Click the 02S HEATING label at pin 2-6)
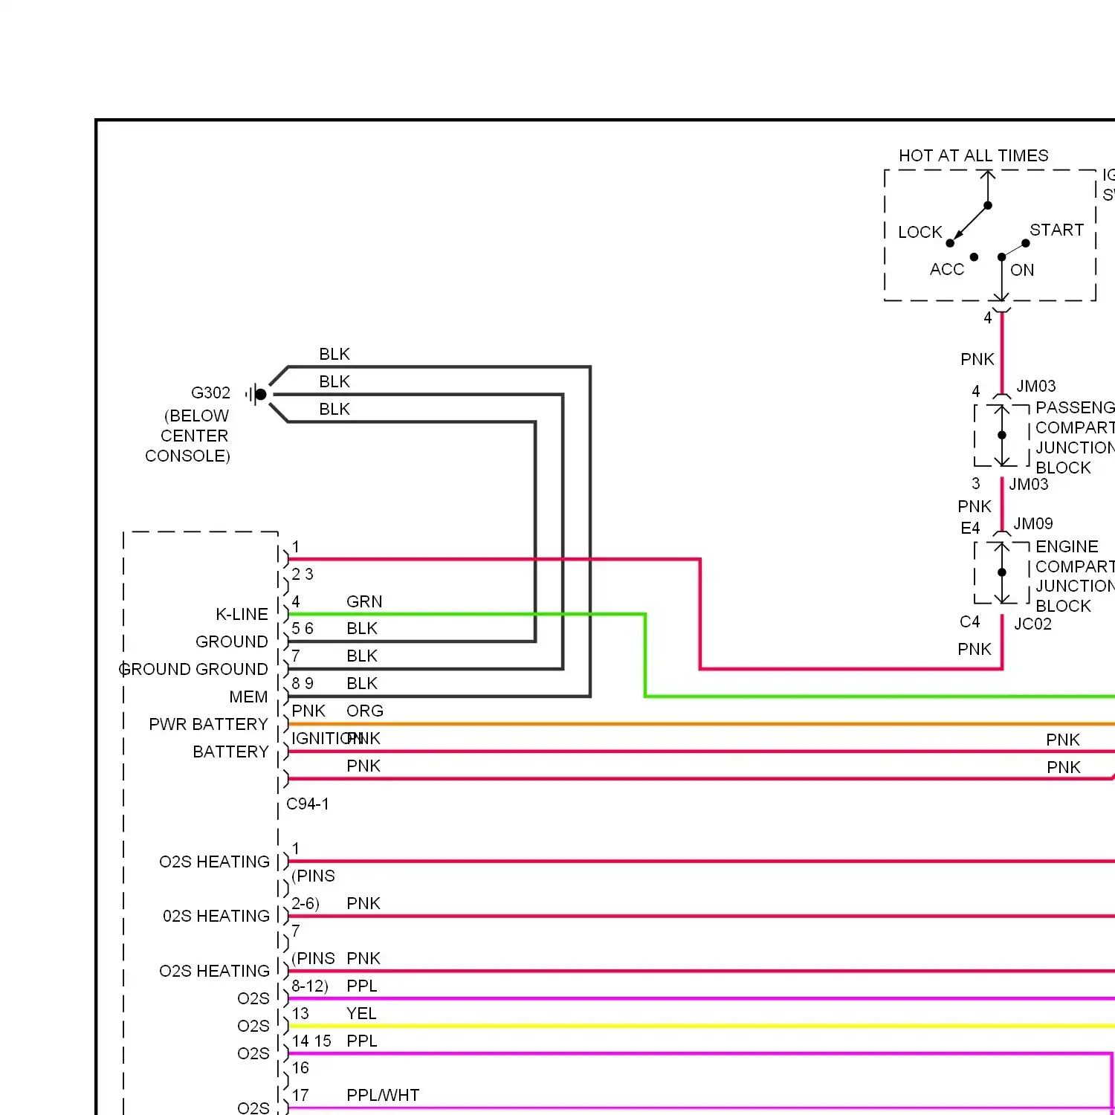The height and width of the screenshot is (1115, 1115). click(216, 916)
